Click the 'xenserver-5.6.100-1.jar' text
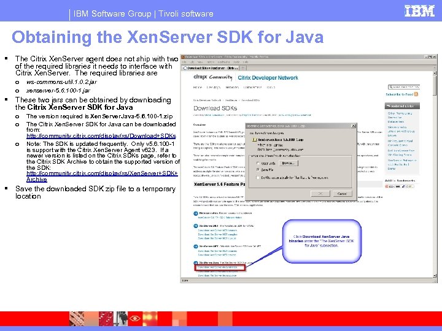Viewport: 442px width, 331px height. coord(58,91)
